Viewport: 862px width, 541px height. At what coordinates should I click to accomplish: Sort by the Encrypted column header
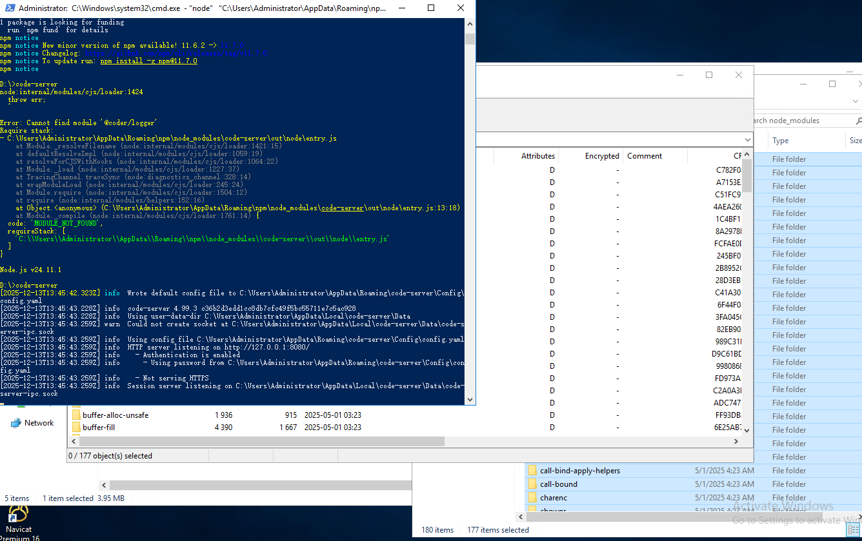click(601, 156)
